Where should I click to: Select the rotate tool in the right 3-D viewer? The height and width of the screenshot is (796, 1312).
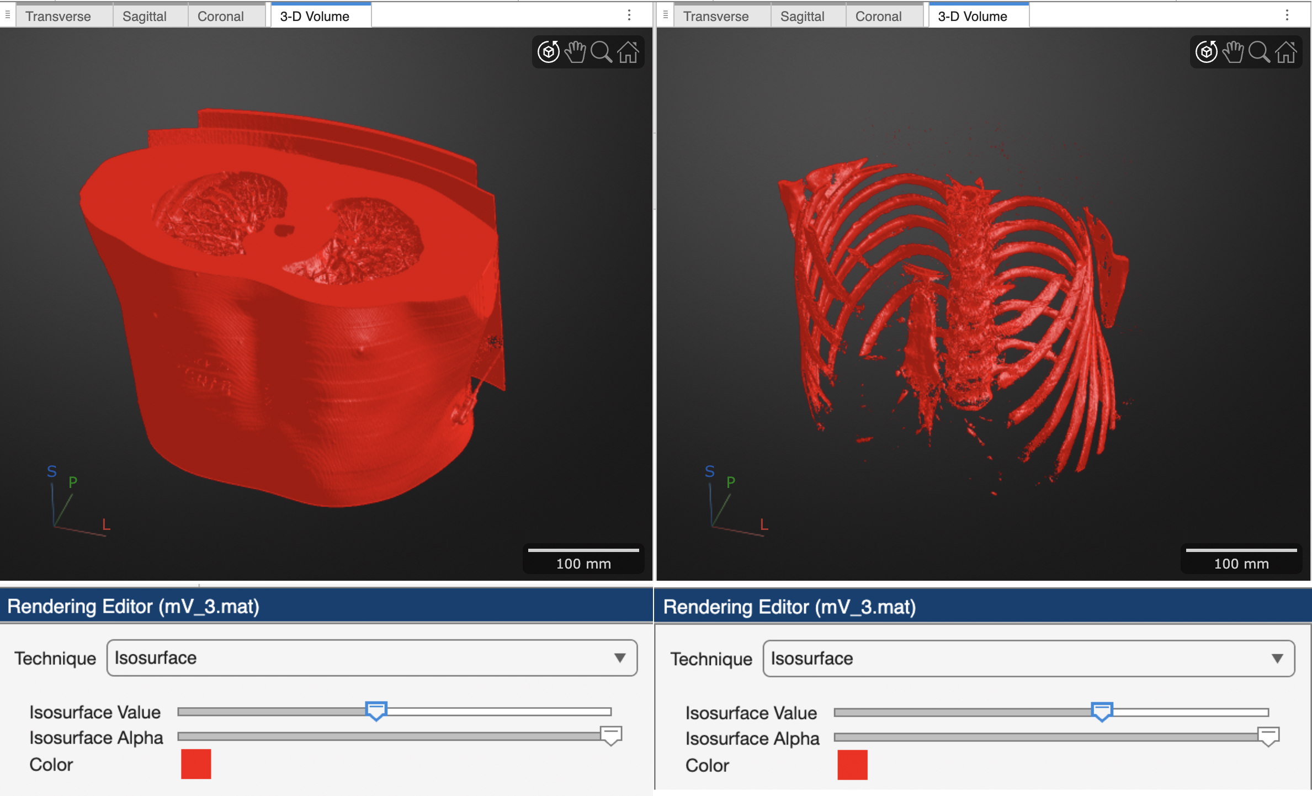[x=1207, y=51]
